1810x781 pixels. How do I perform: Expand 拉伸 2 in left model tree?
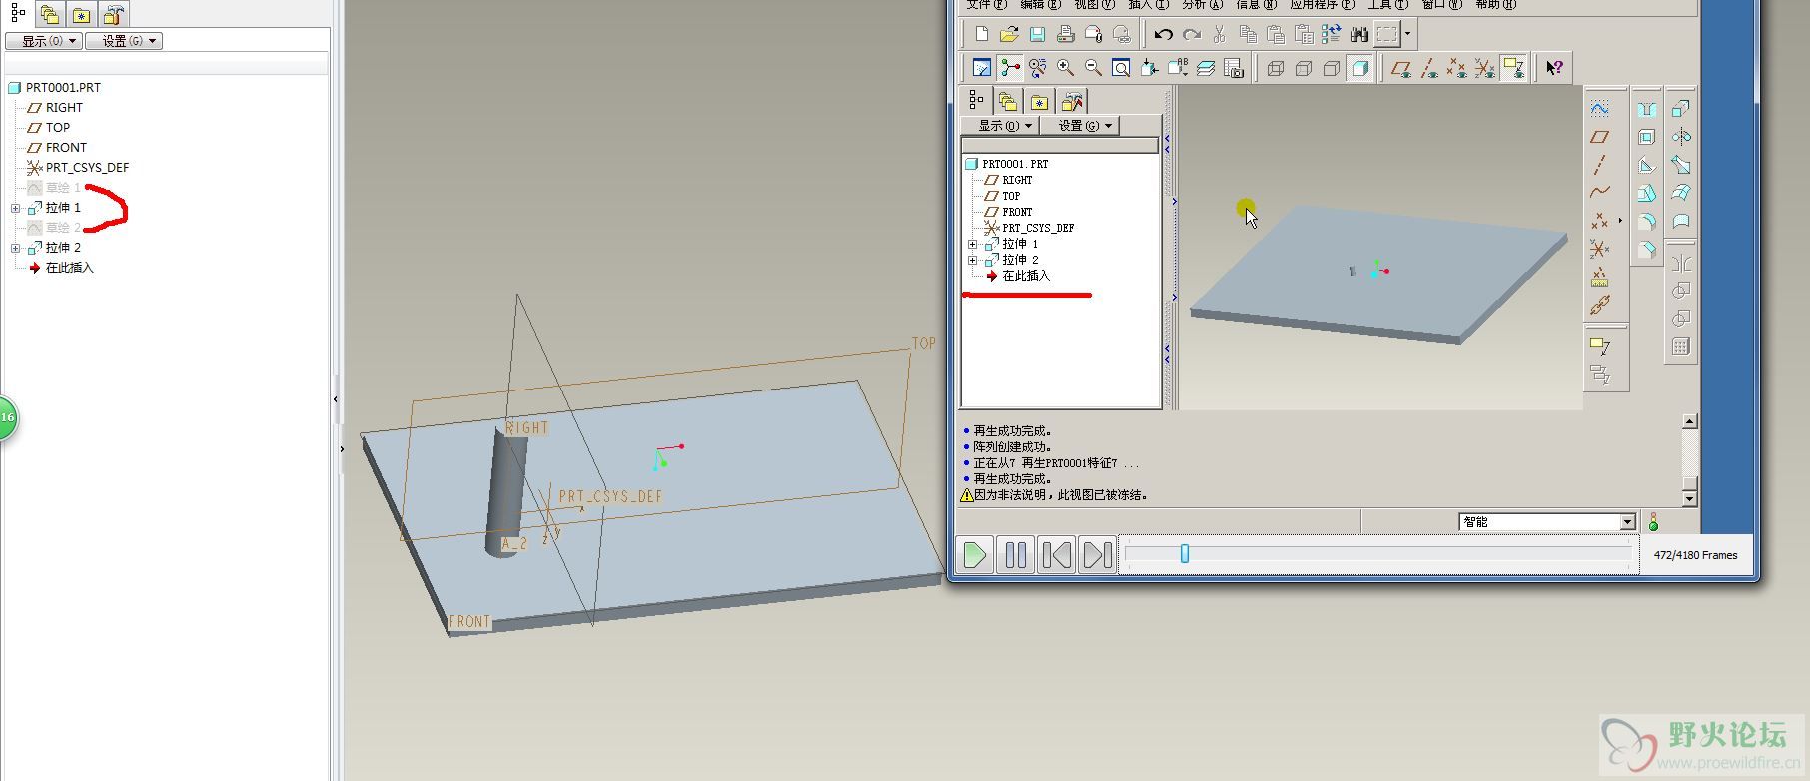[15, 248]
